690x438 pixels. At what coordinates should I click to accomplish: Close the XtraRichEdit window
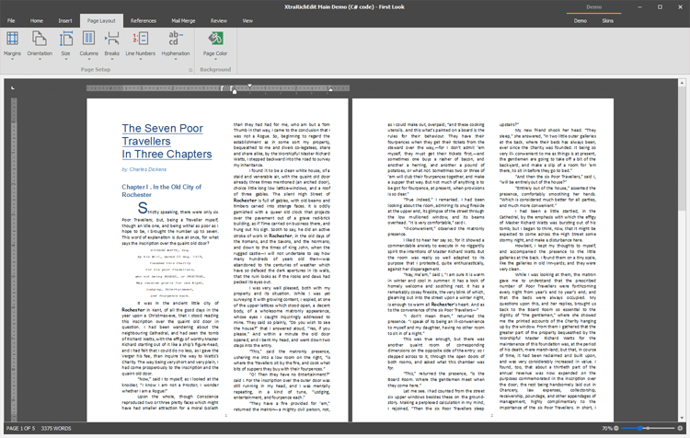click(x=680, y=7)
